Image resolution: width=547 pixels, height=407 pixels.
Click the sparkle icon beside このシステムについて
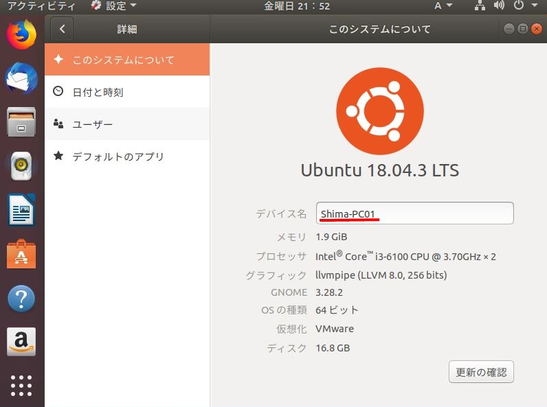(x=58, y=59)
